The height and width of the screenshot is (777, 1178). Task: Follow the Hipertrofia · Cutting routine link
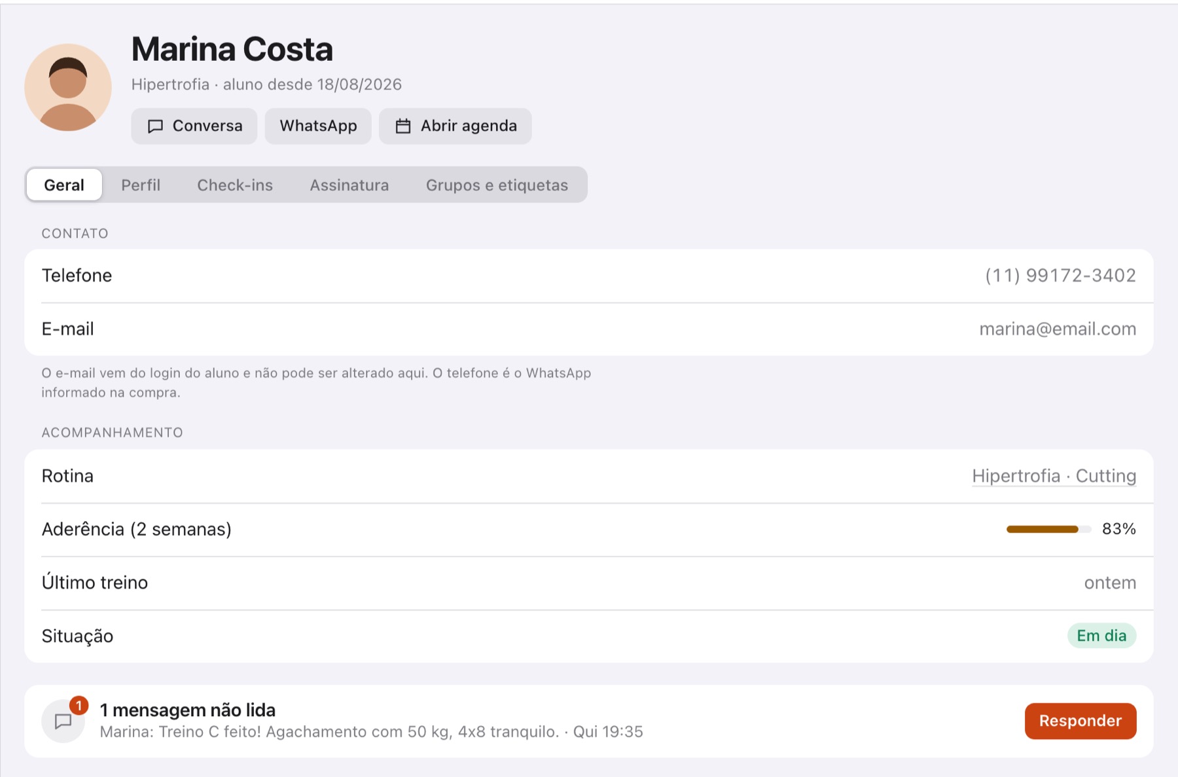coord(1054,476)
